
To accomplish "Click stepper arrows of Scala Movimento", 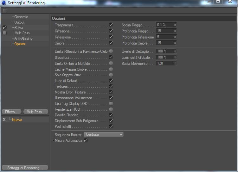I will pos(175,64).
